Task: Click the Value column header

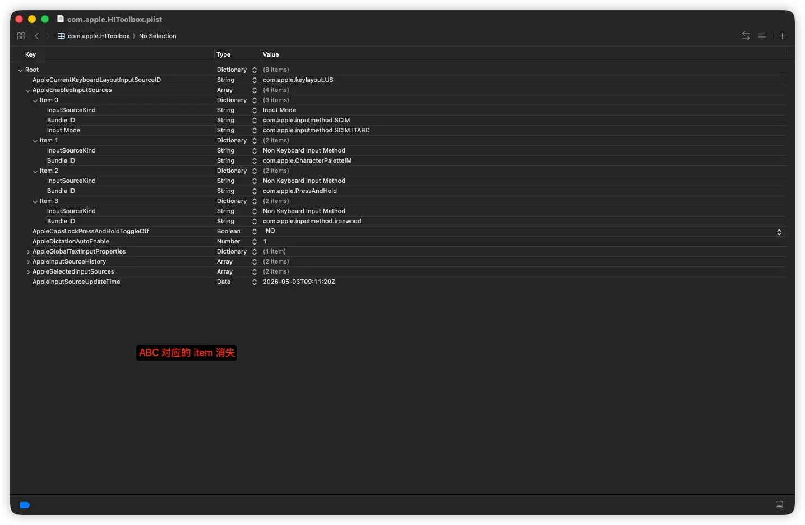Action: click(x=271, y=54)
